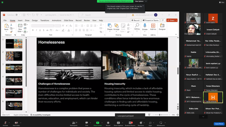Open Add-ins
Image resolution: width=226 pixels, height=127 pixels.
[153, 27]
